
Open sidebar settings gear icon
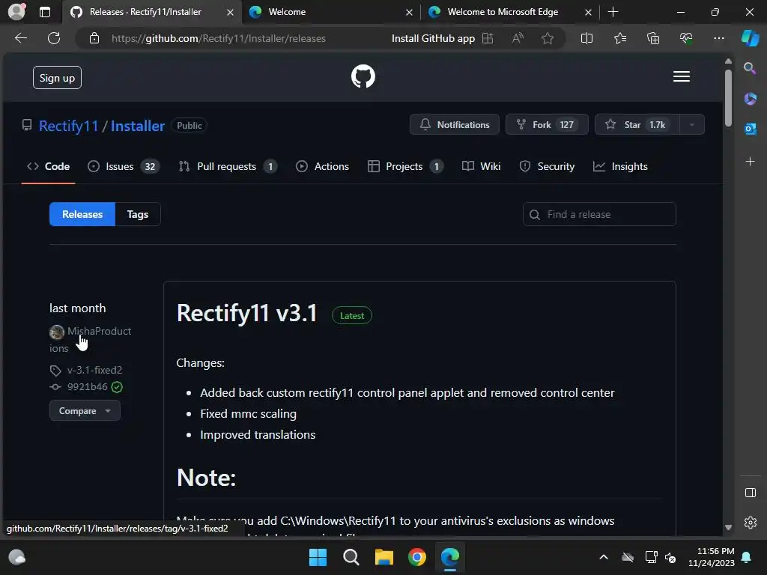tap(750, 523)
